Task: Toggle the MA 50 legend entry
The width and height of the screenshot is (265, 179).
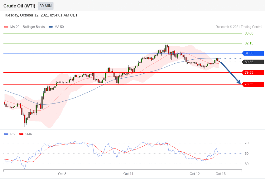Action: pyautogui.click(x=56, y=27)
